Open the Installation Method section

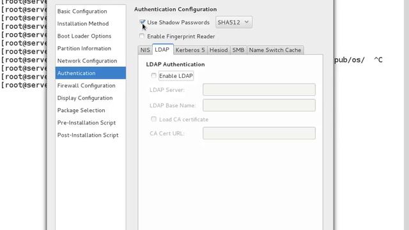pos(90,24)
